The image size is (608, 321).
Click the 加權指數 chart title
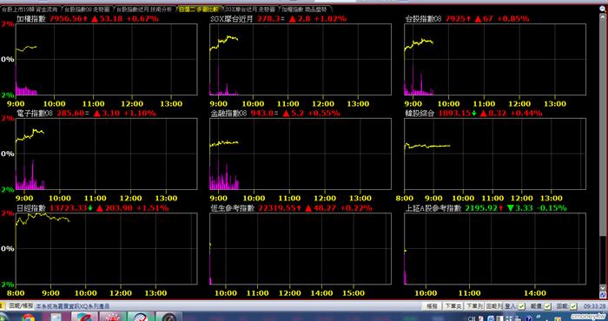click(32, 18)
